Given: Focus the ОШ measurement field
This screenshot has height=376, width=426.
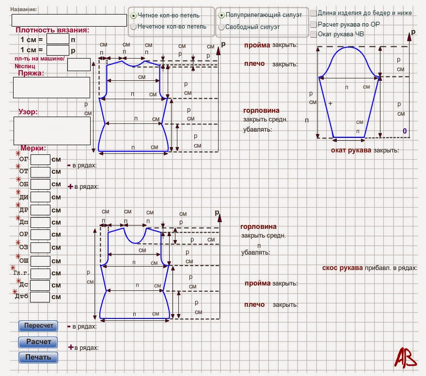Looking at the screenshot, I should pos(40,261).
